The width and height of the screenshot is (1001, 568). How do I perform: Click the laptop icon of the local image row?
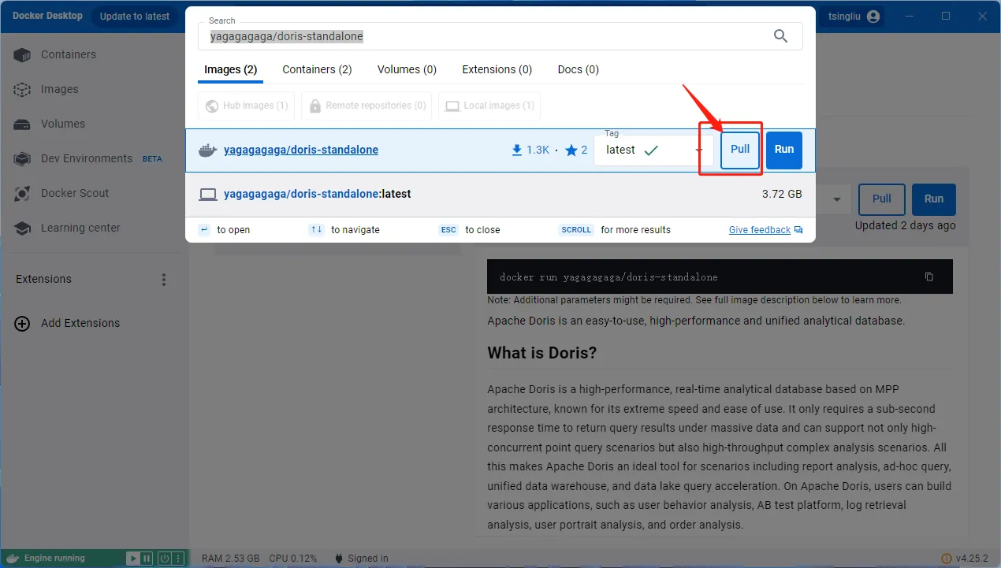(207, 195)
